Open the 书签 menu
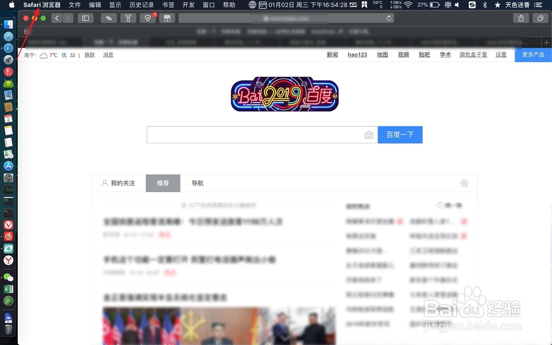The height and width of the screenshot is (345, 552). tap(168, 5)
